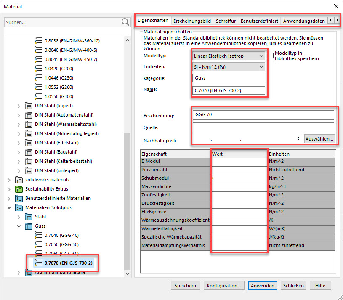
Task: Click the Sustainability Extras library icon
Action: (x=19, y=189)
